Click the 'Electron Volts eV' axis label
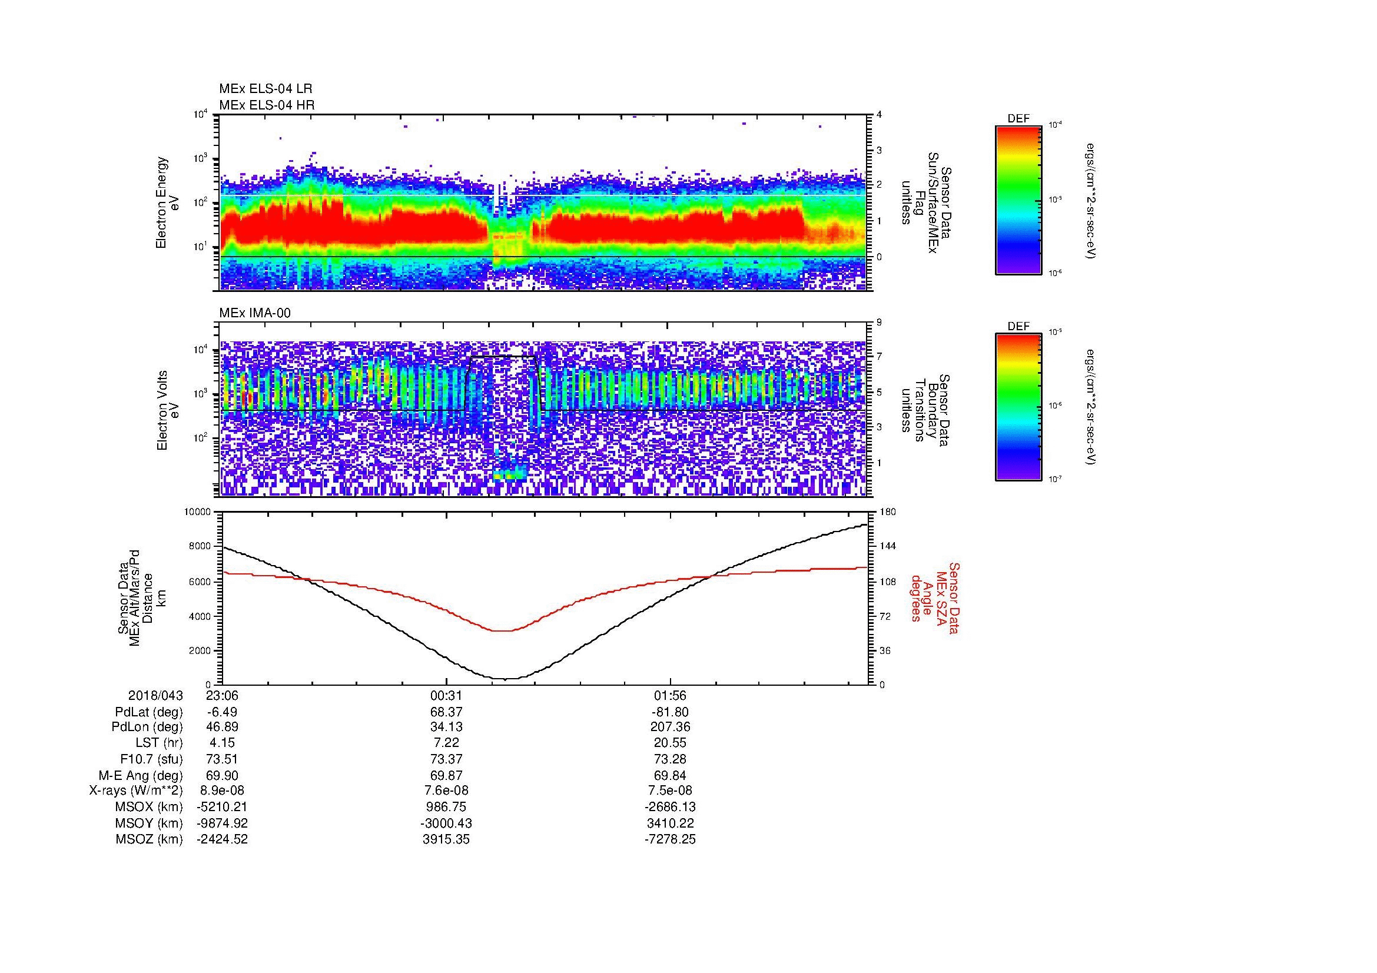 point(168,410)
